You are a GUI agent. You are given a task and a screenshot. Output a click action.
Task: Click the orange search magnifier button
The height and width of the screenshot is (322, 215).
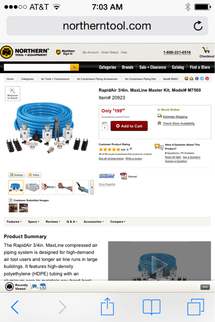pos(74,67)
